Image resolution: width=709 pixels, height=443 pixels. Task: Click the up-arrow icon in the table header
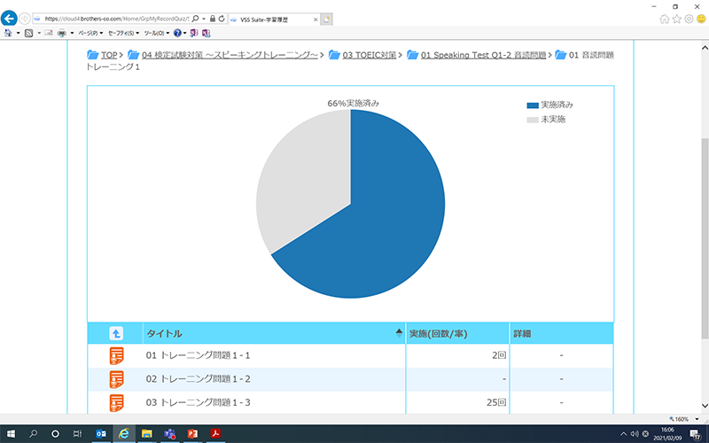click(115, 333)
